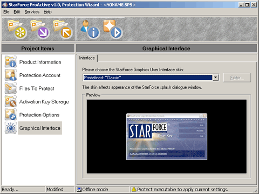Open the Help menu
The width and height of the screenshot is (259, 194).
(x=47, y=12)
